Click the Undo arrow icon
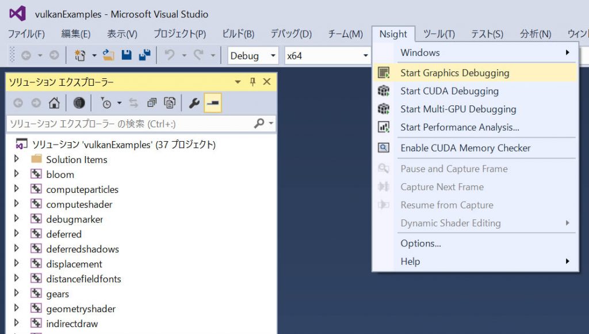589x334 pixels. point(170,55)
